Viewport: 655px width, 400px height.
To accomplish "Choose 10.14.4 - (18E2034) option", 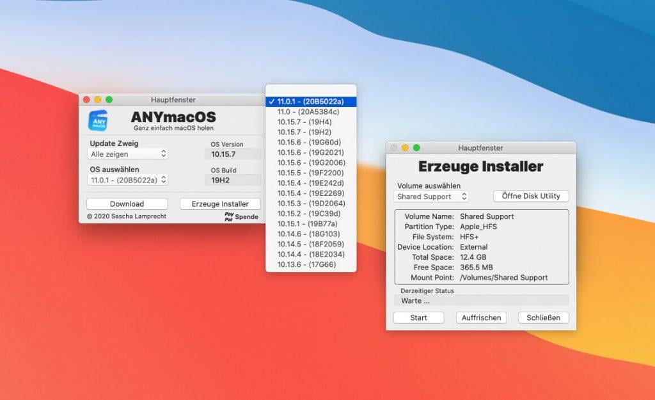I will [x=311, y=254].
